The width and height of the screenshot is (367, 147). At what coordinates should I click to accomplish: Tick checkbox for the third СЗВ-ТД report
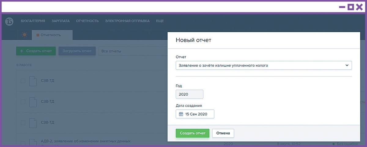(23, 123)
